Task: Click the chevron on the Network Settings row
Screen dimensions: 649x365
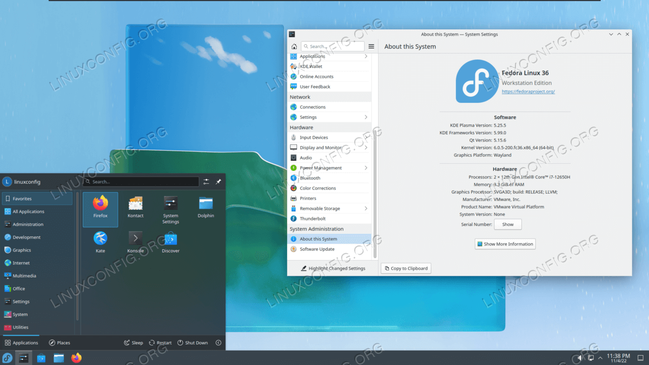Action: point(366,117)
